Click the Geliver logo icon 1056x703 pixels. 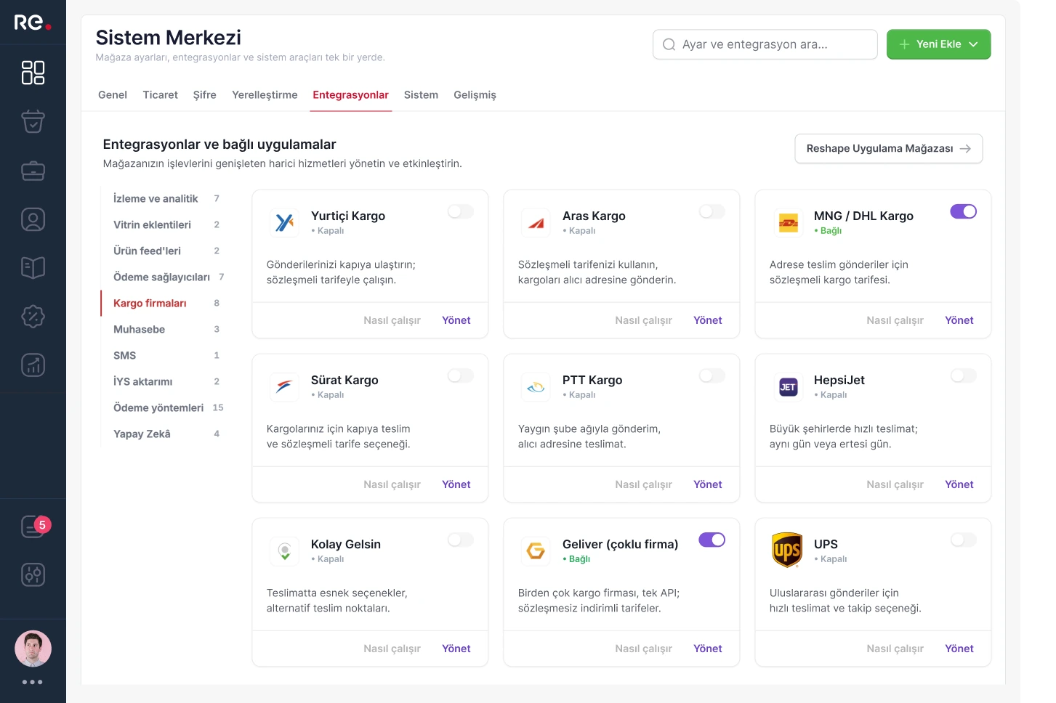[x=536, y=551]
